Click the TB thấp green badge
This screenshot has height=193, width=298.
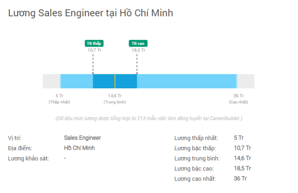[x=94, y=43]
